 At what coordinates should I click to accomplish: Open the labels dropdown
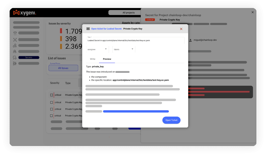pos(123,49)
